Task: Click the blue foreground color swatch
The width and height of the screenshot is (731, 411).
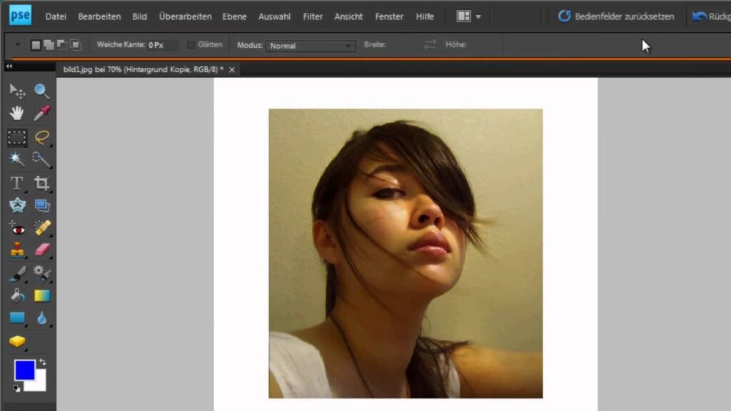Action: tap(24, 370)
